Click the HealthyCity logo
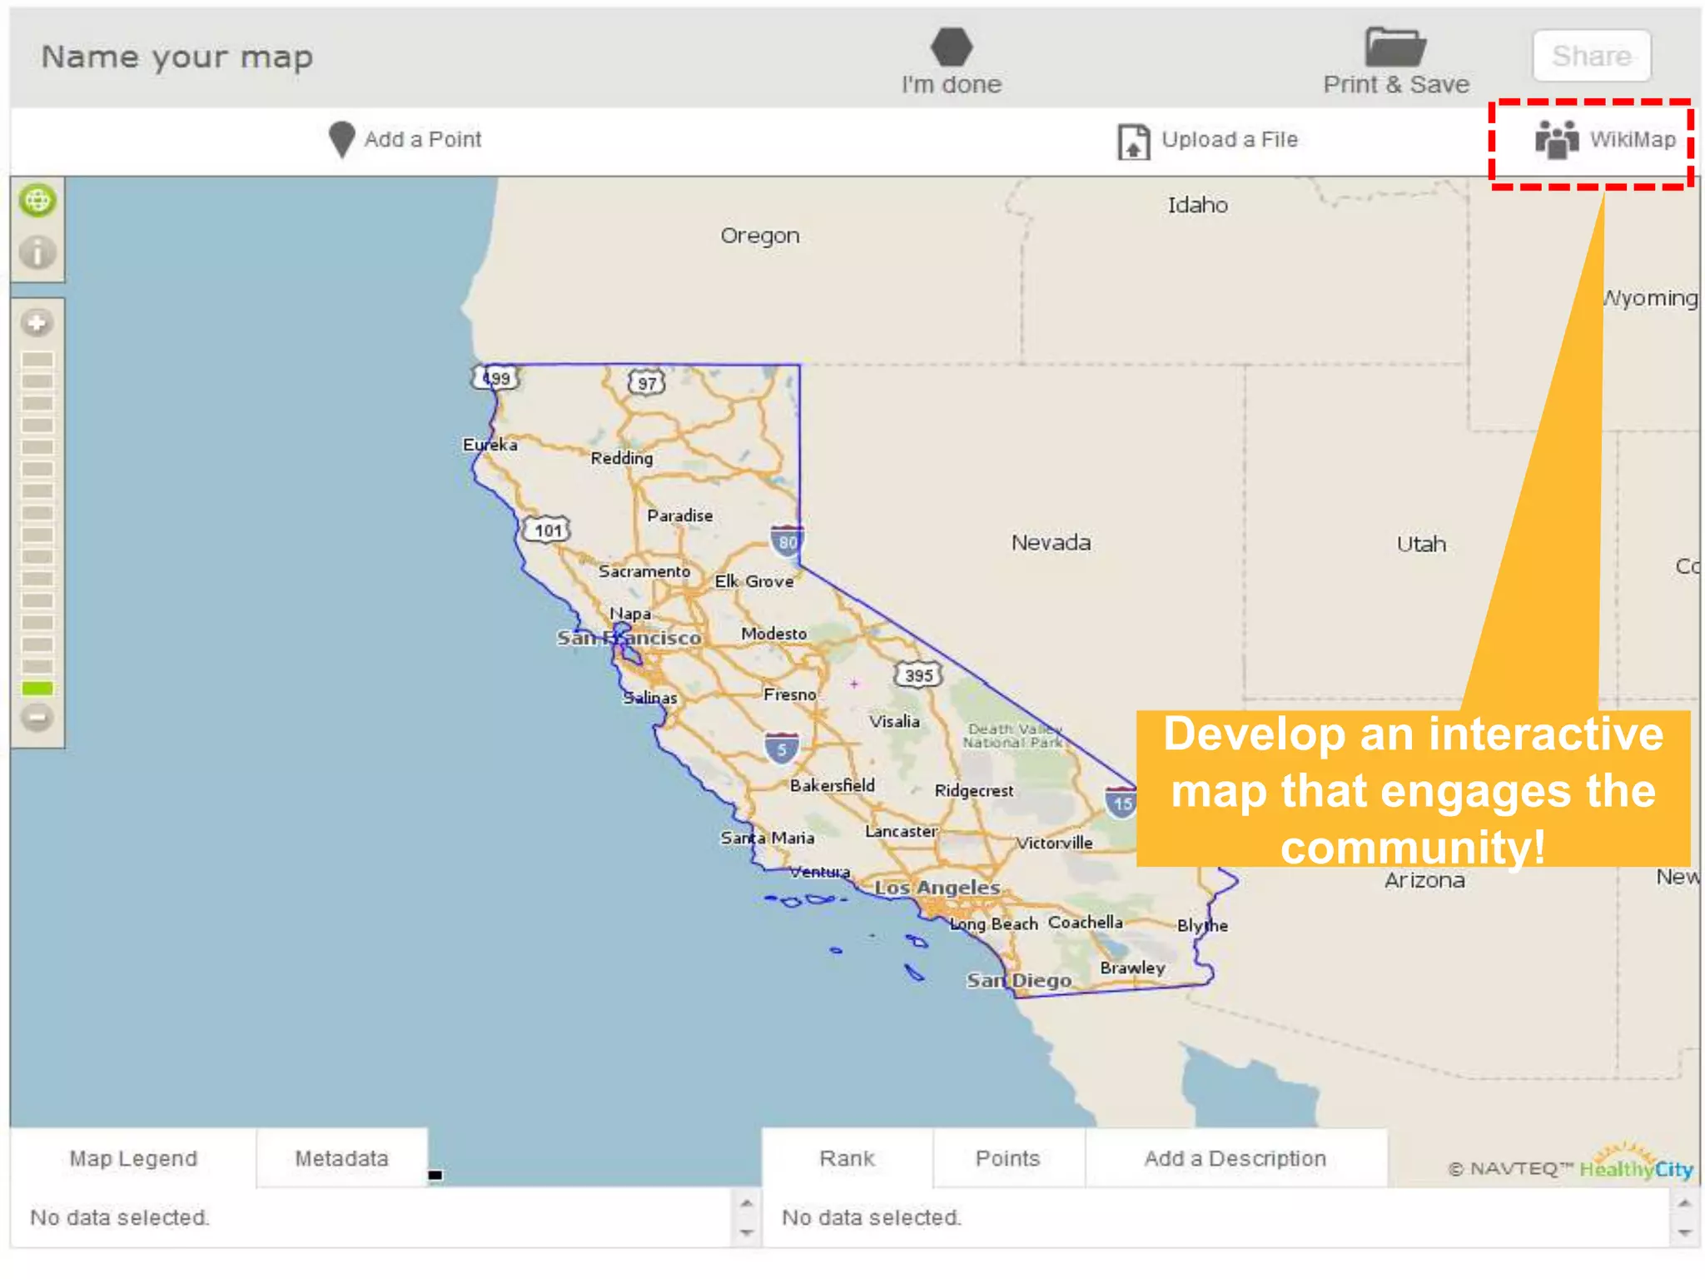 pyautogui.click(x=1637, y=1163)
